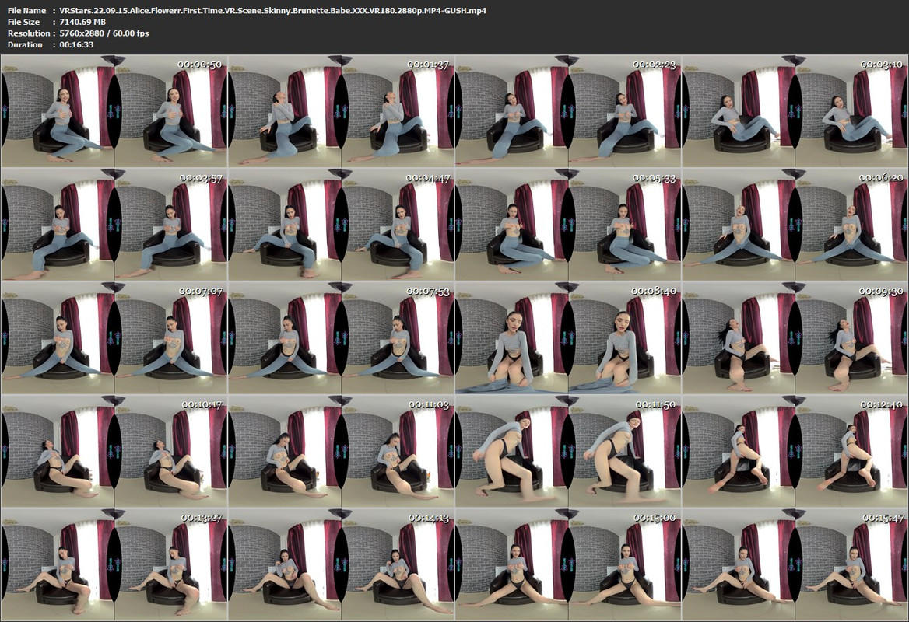Pick the frame timestamped 00:06:20
Screen dimensions: 909x622
795,225
